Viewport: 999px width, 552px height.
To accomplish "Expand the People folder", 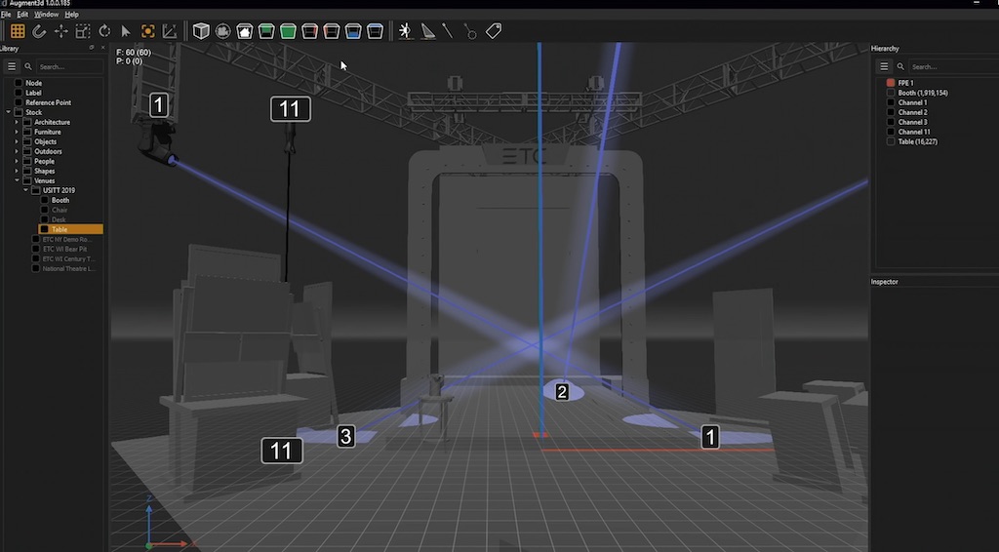I will point(17,161).
